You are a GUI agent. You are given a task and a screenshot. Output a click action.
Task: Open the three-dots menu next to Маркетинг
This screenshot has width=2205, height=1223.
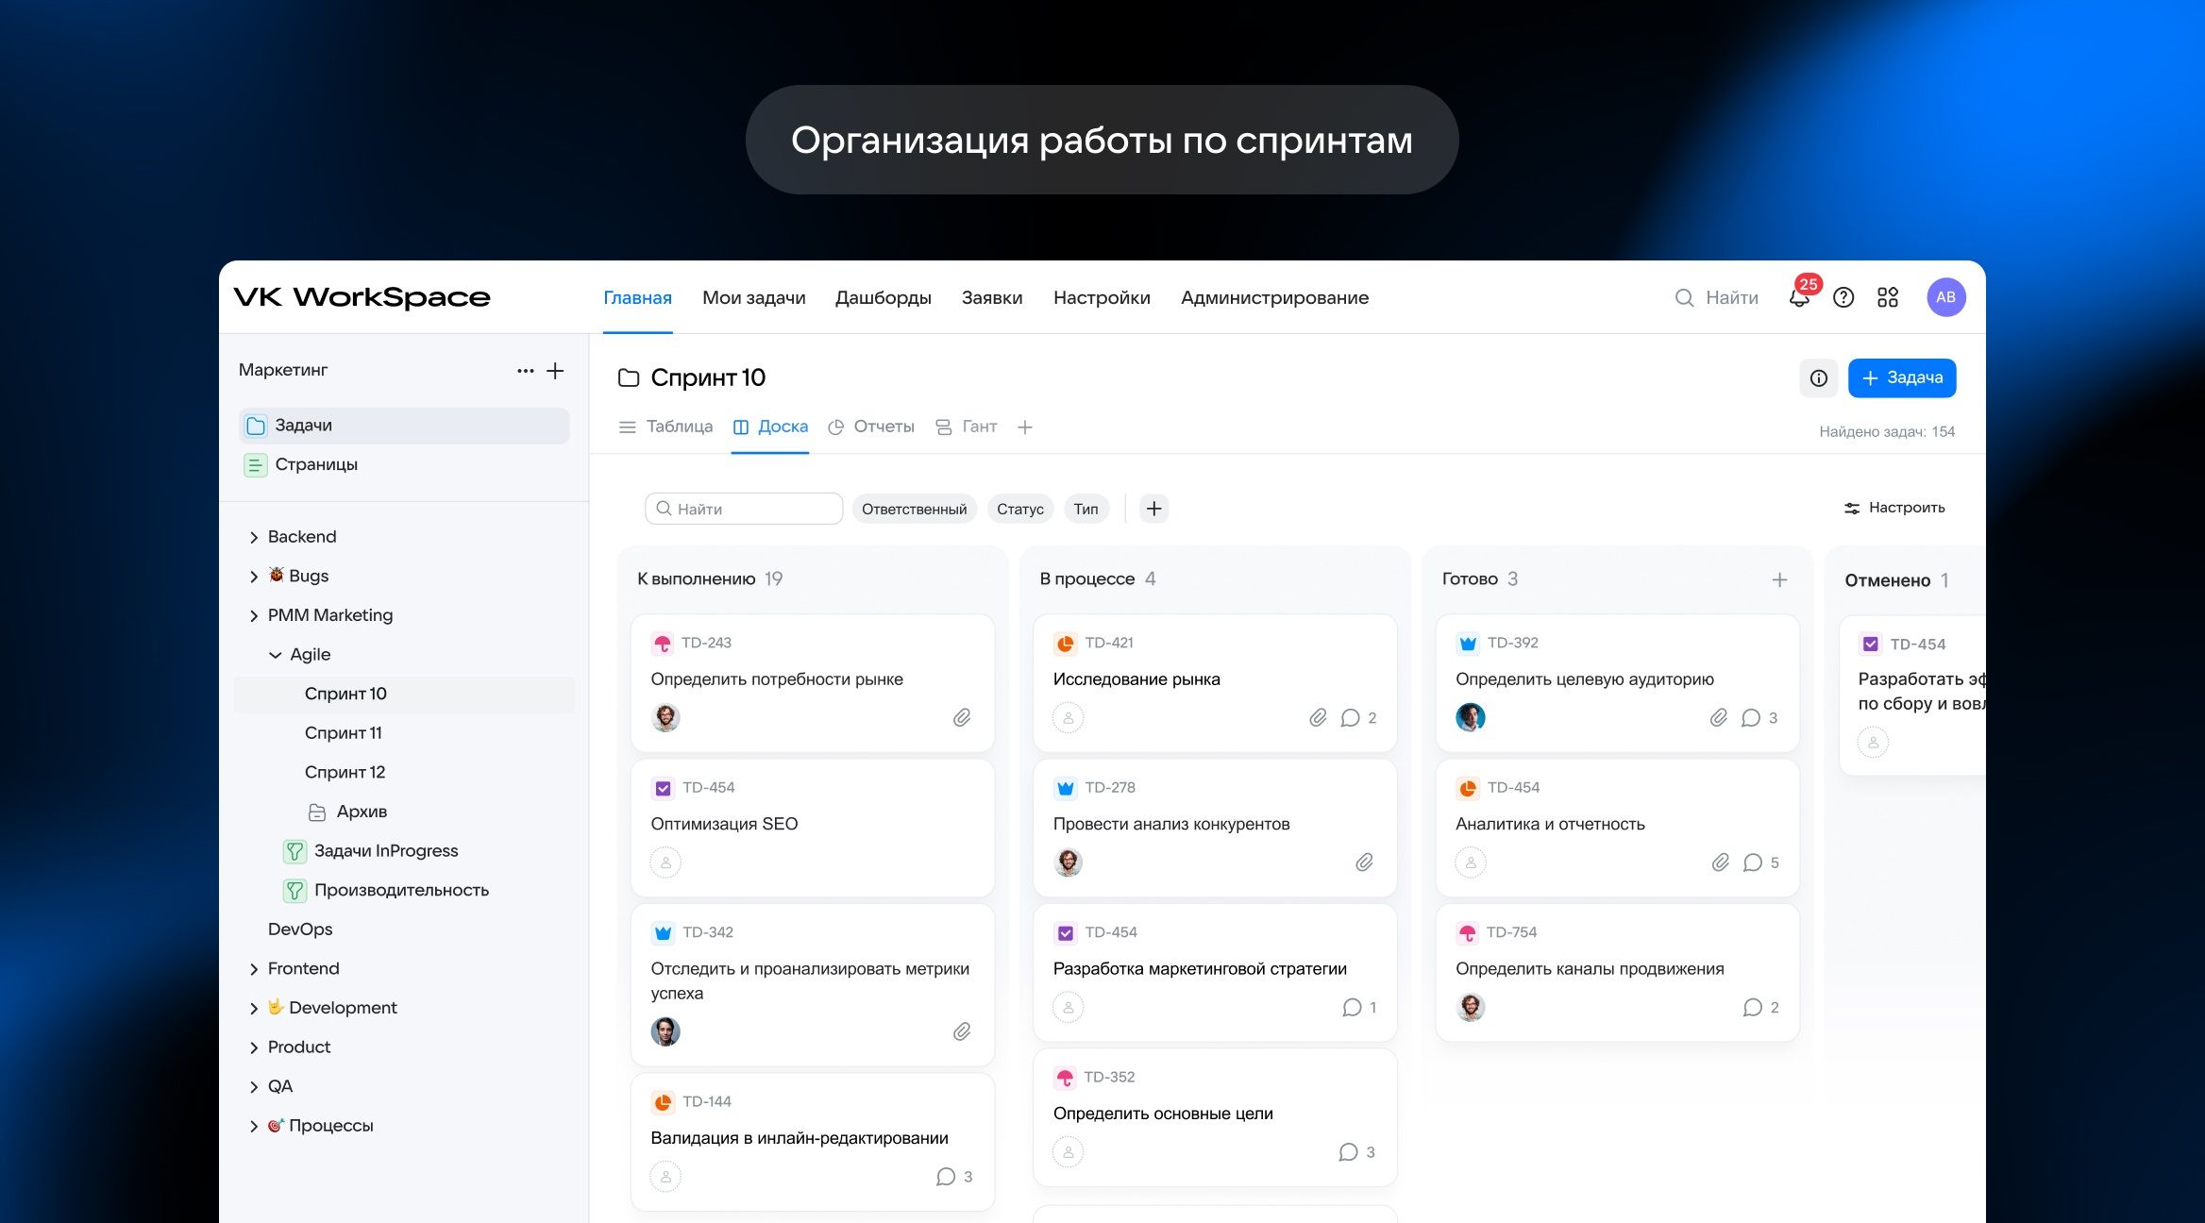point(526,371)
